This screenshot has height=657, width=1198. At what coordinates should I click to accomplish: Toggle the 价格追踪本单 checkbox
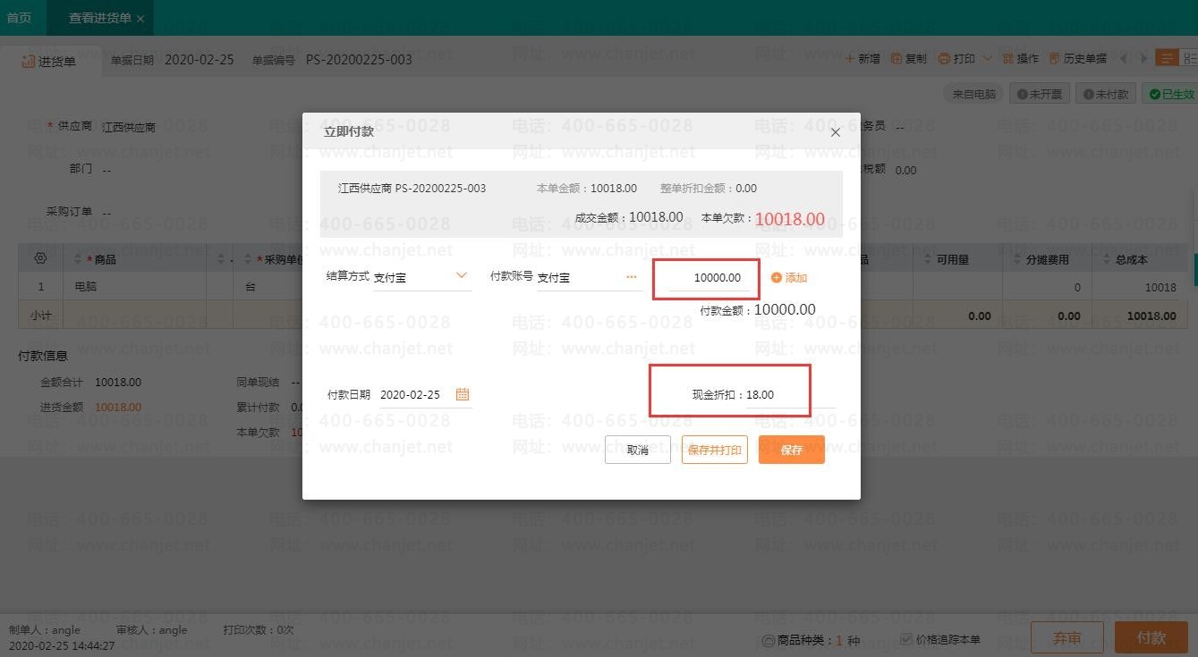(x=906, y=639)
